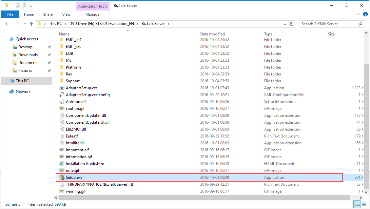Go forward with the Forward arrow
The height and width of the screenshot is (209, 370).
pyautogui.click(x=17, y=24)
